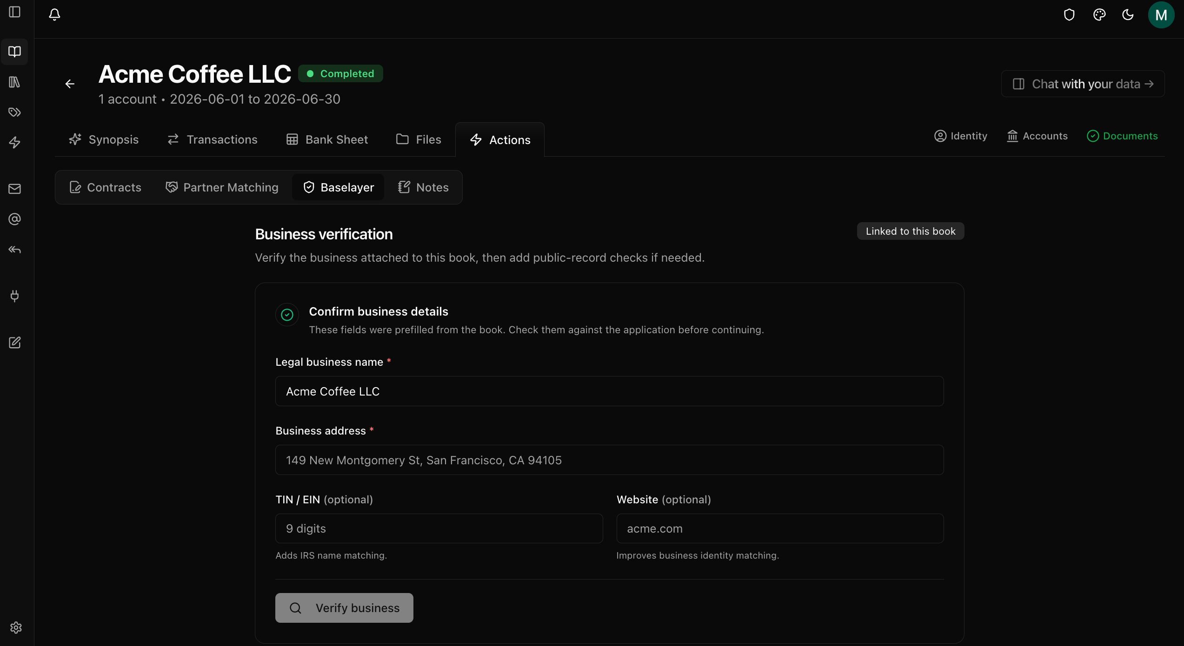Select the Baselayer sub-tab
This screenshot has width=1184, height=646.
click(x=338, y=187)
